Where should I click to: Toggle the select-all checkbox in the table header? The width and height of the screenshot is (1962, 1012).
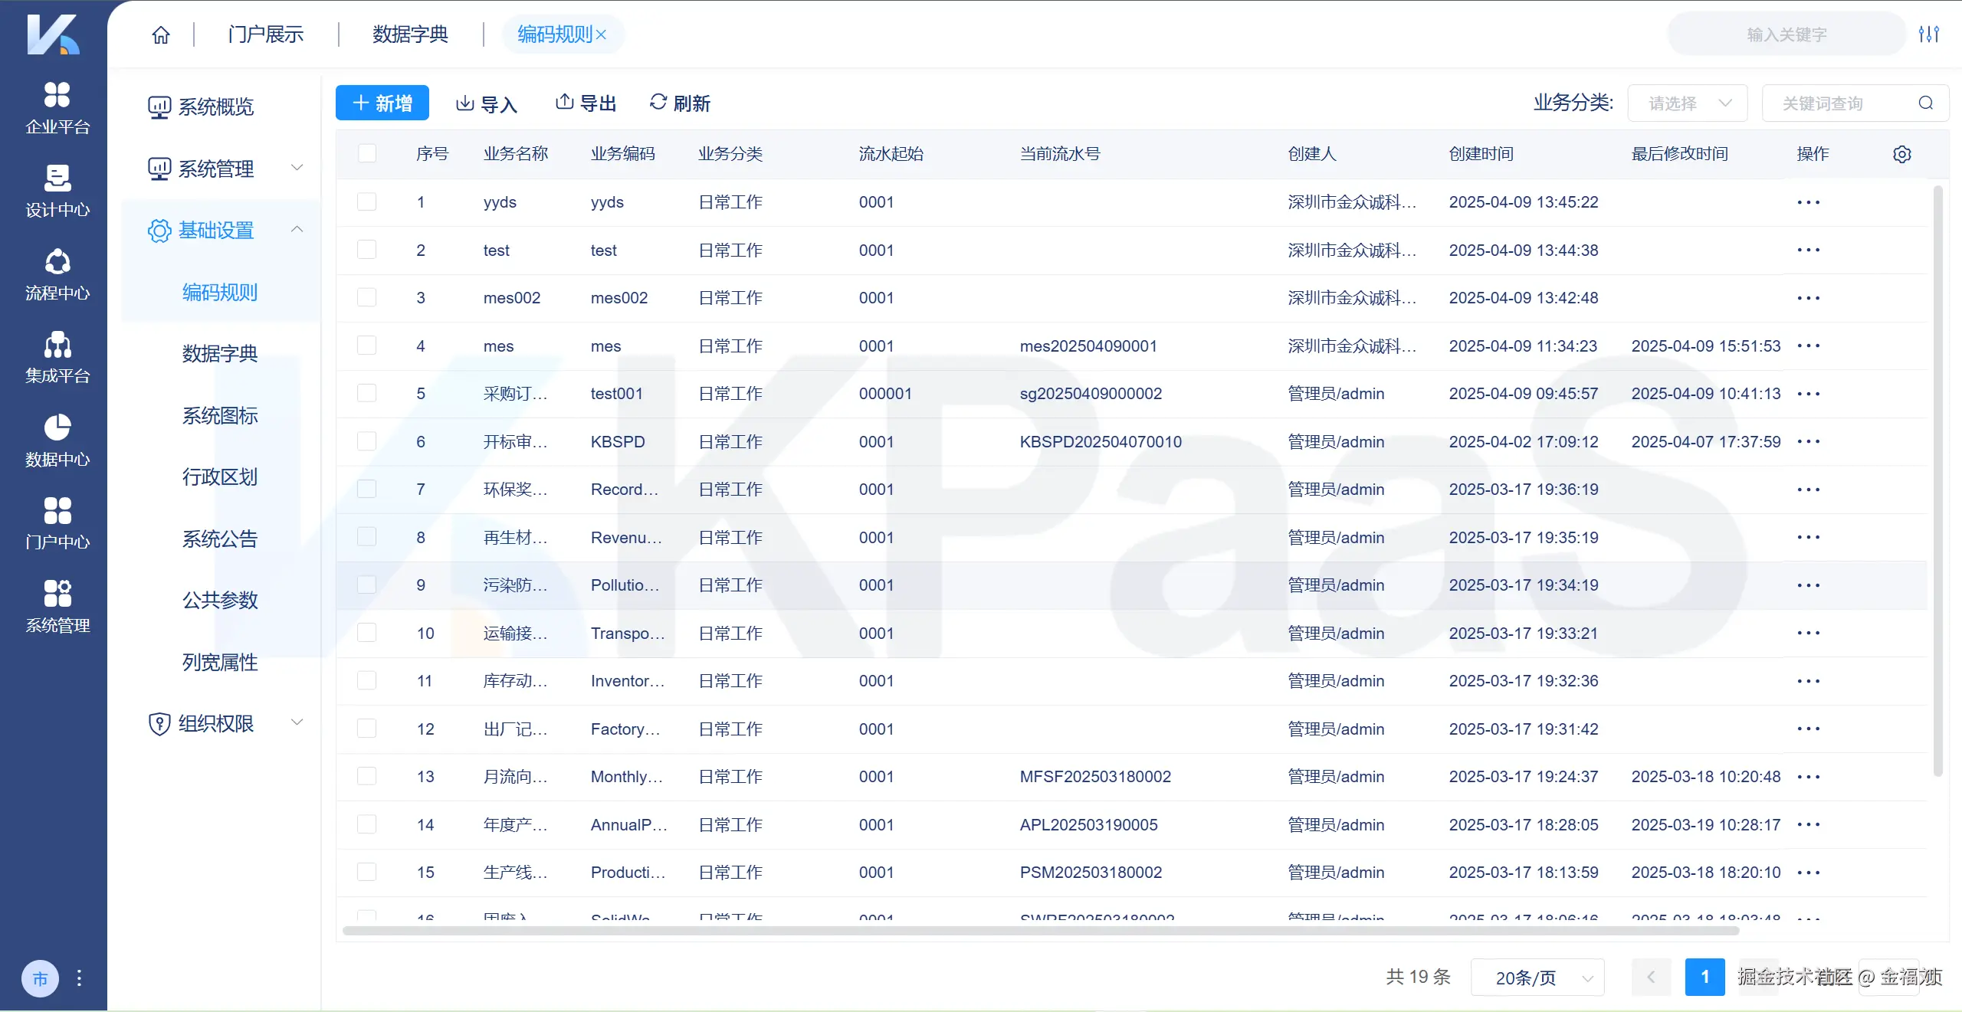click(367, 153)
